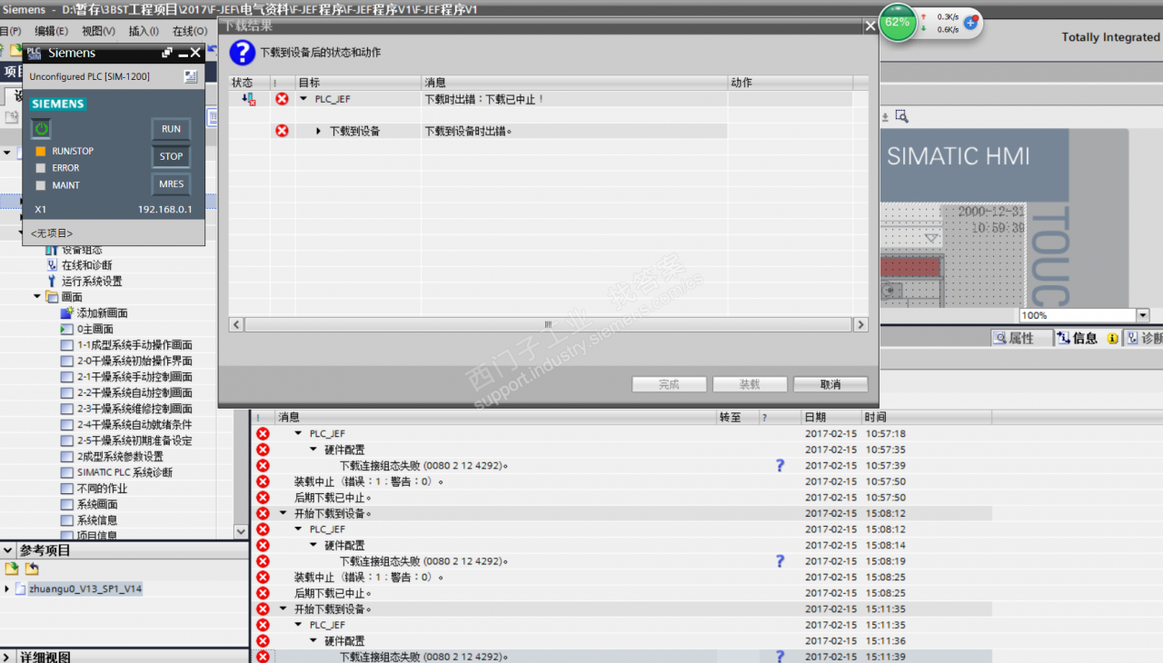This screenshot has height=663, width=1163.
Task: Click the PLC SIM logo icon
Action: (34, 54)
